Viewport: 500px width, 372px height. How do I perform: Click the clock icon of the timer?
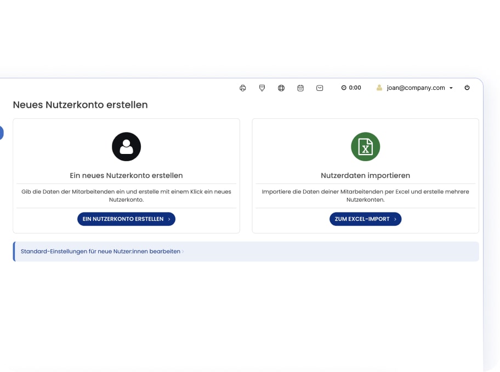[344, 88]
